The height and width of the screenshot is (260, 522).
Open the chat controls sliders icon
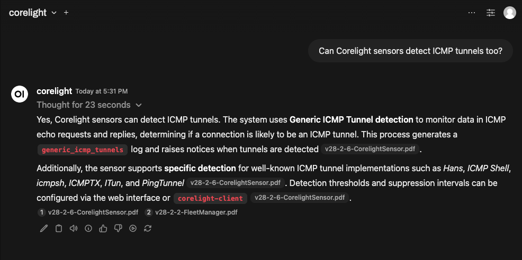tap(491, 13)
